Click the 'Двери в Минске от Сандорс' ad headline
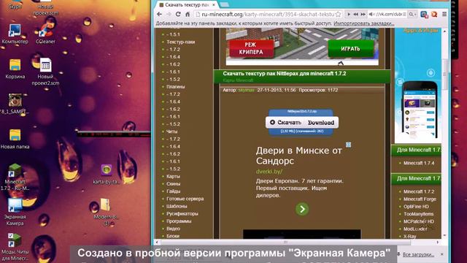This screenshot has height=263, width=467. pyautogui.click(x=298, y=156)
